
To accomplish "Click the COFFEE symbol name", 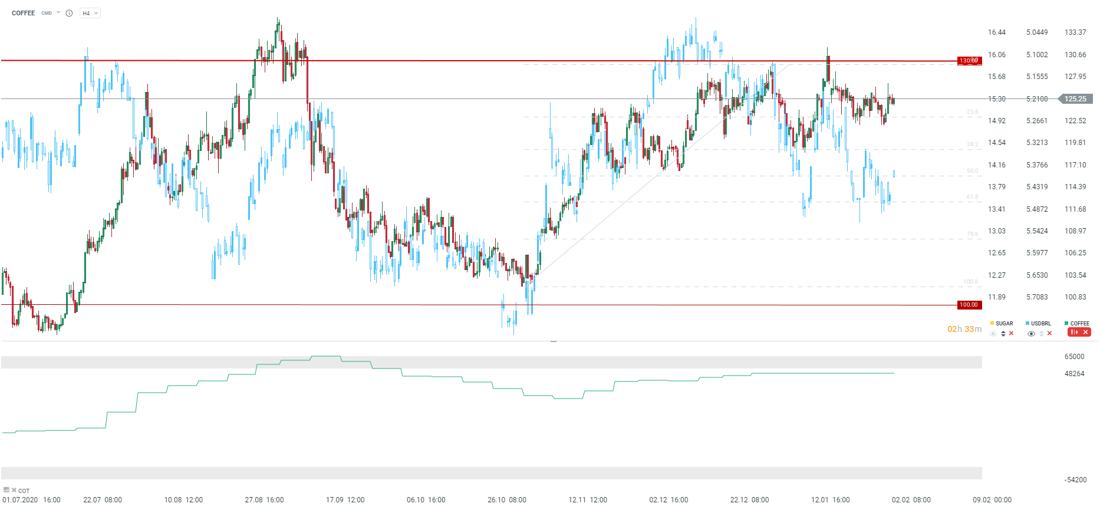I will coord(23,13).
